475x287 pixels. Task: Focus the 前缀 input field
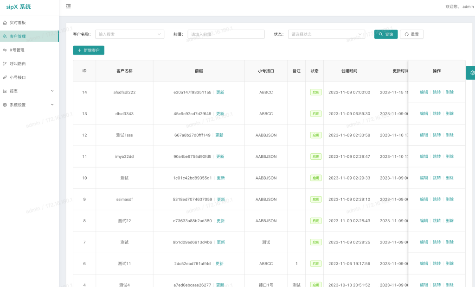(x=226, y=34)
